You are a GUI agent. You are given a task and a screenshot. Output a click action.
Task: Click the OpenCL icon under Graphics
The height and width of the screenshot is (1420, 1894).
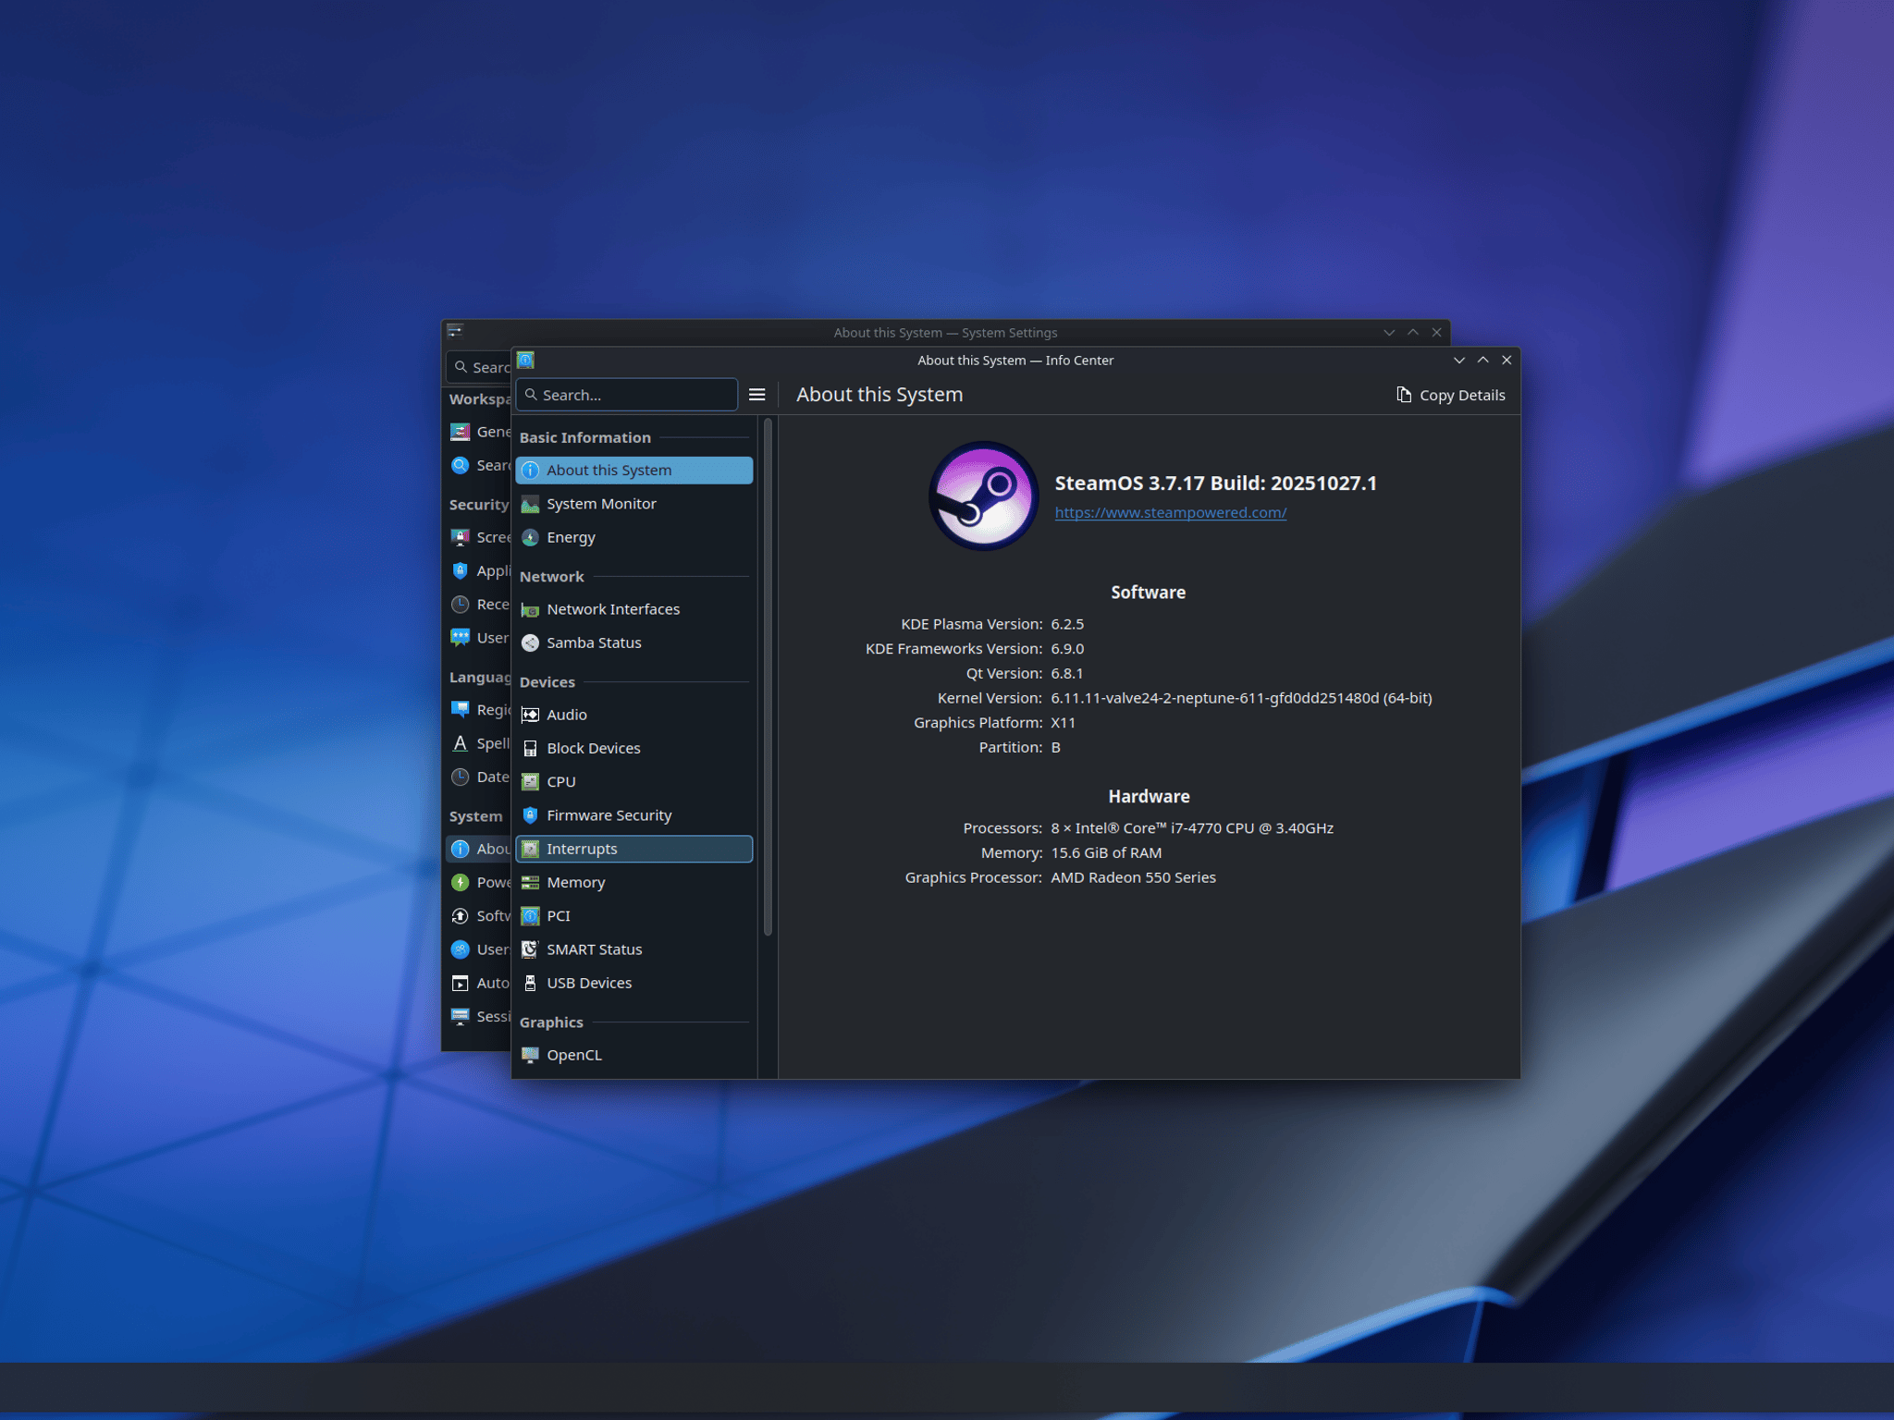(530, 1055)
